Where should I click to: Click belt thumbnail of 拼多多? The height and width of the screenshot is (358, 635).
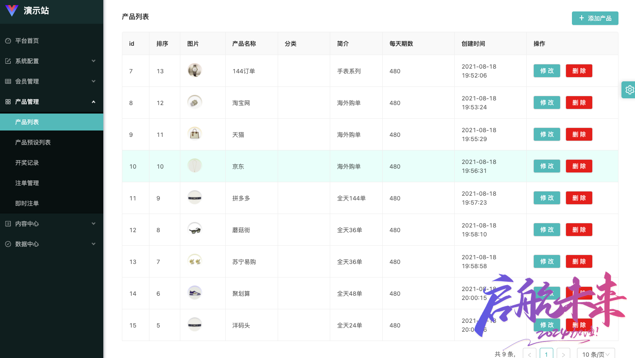195,197
